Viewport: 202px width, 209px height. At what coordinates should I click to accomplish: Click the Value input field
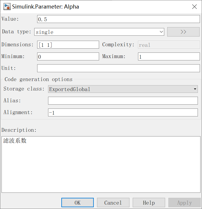(118, 19)
